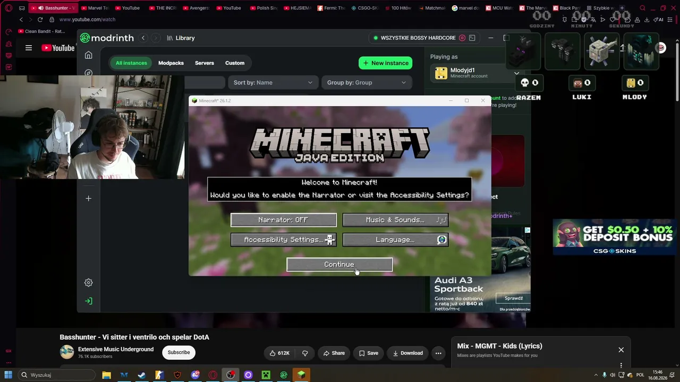The height and width of the screenshot is (382, 680).
Task: Download the Basshunter video
Action: pos(408,353)
